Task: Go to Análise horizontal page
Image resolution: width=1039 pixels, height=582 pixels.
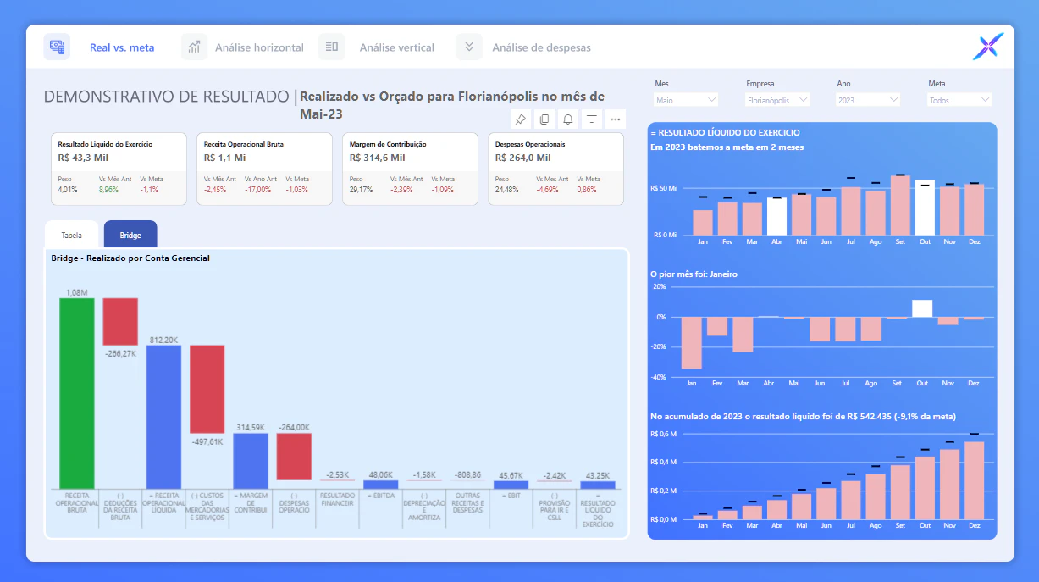Action: point(259,47)
